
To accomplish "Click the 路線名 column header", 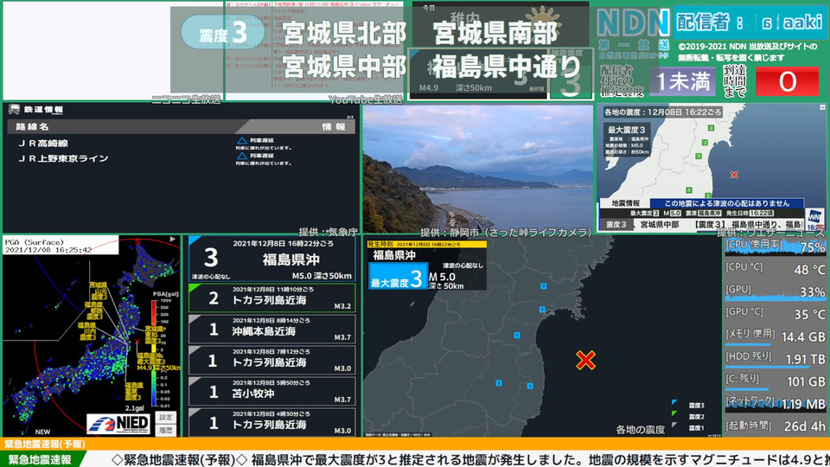I will tap(32, 126).
